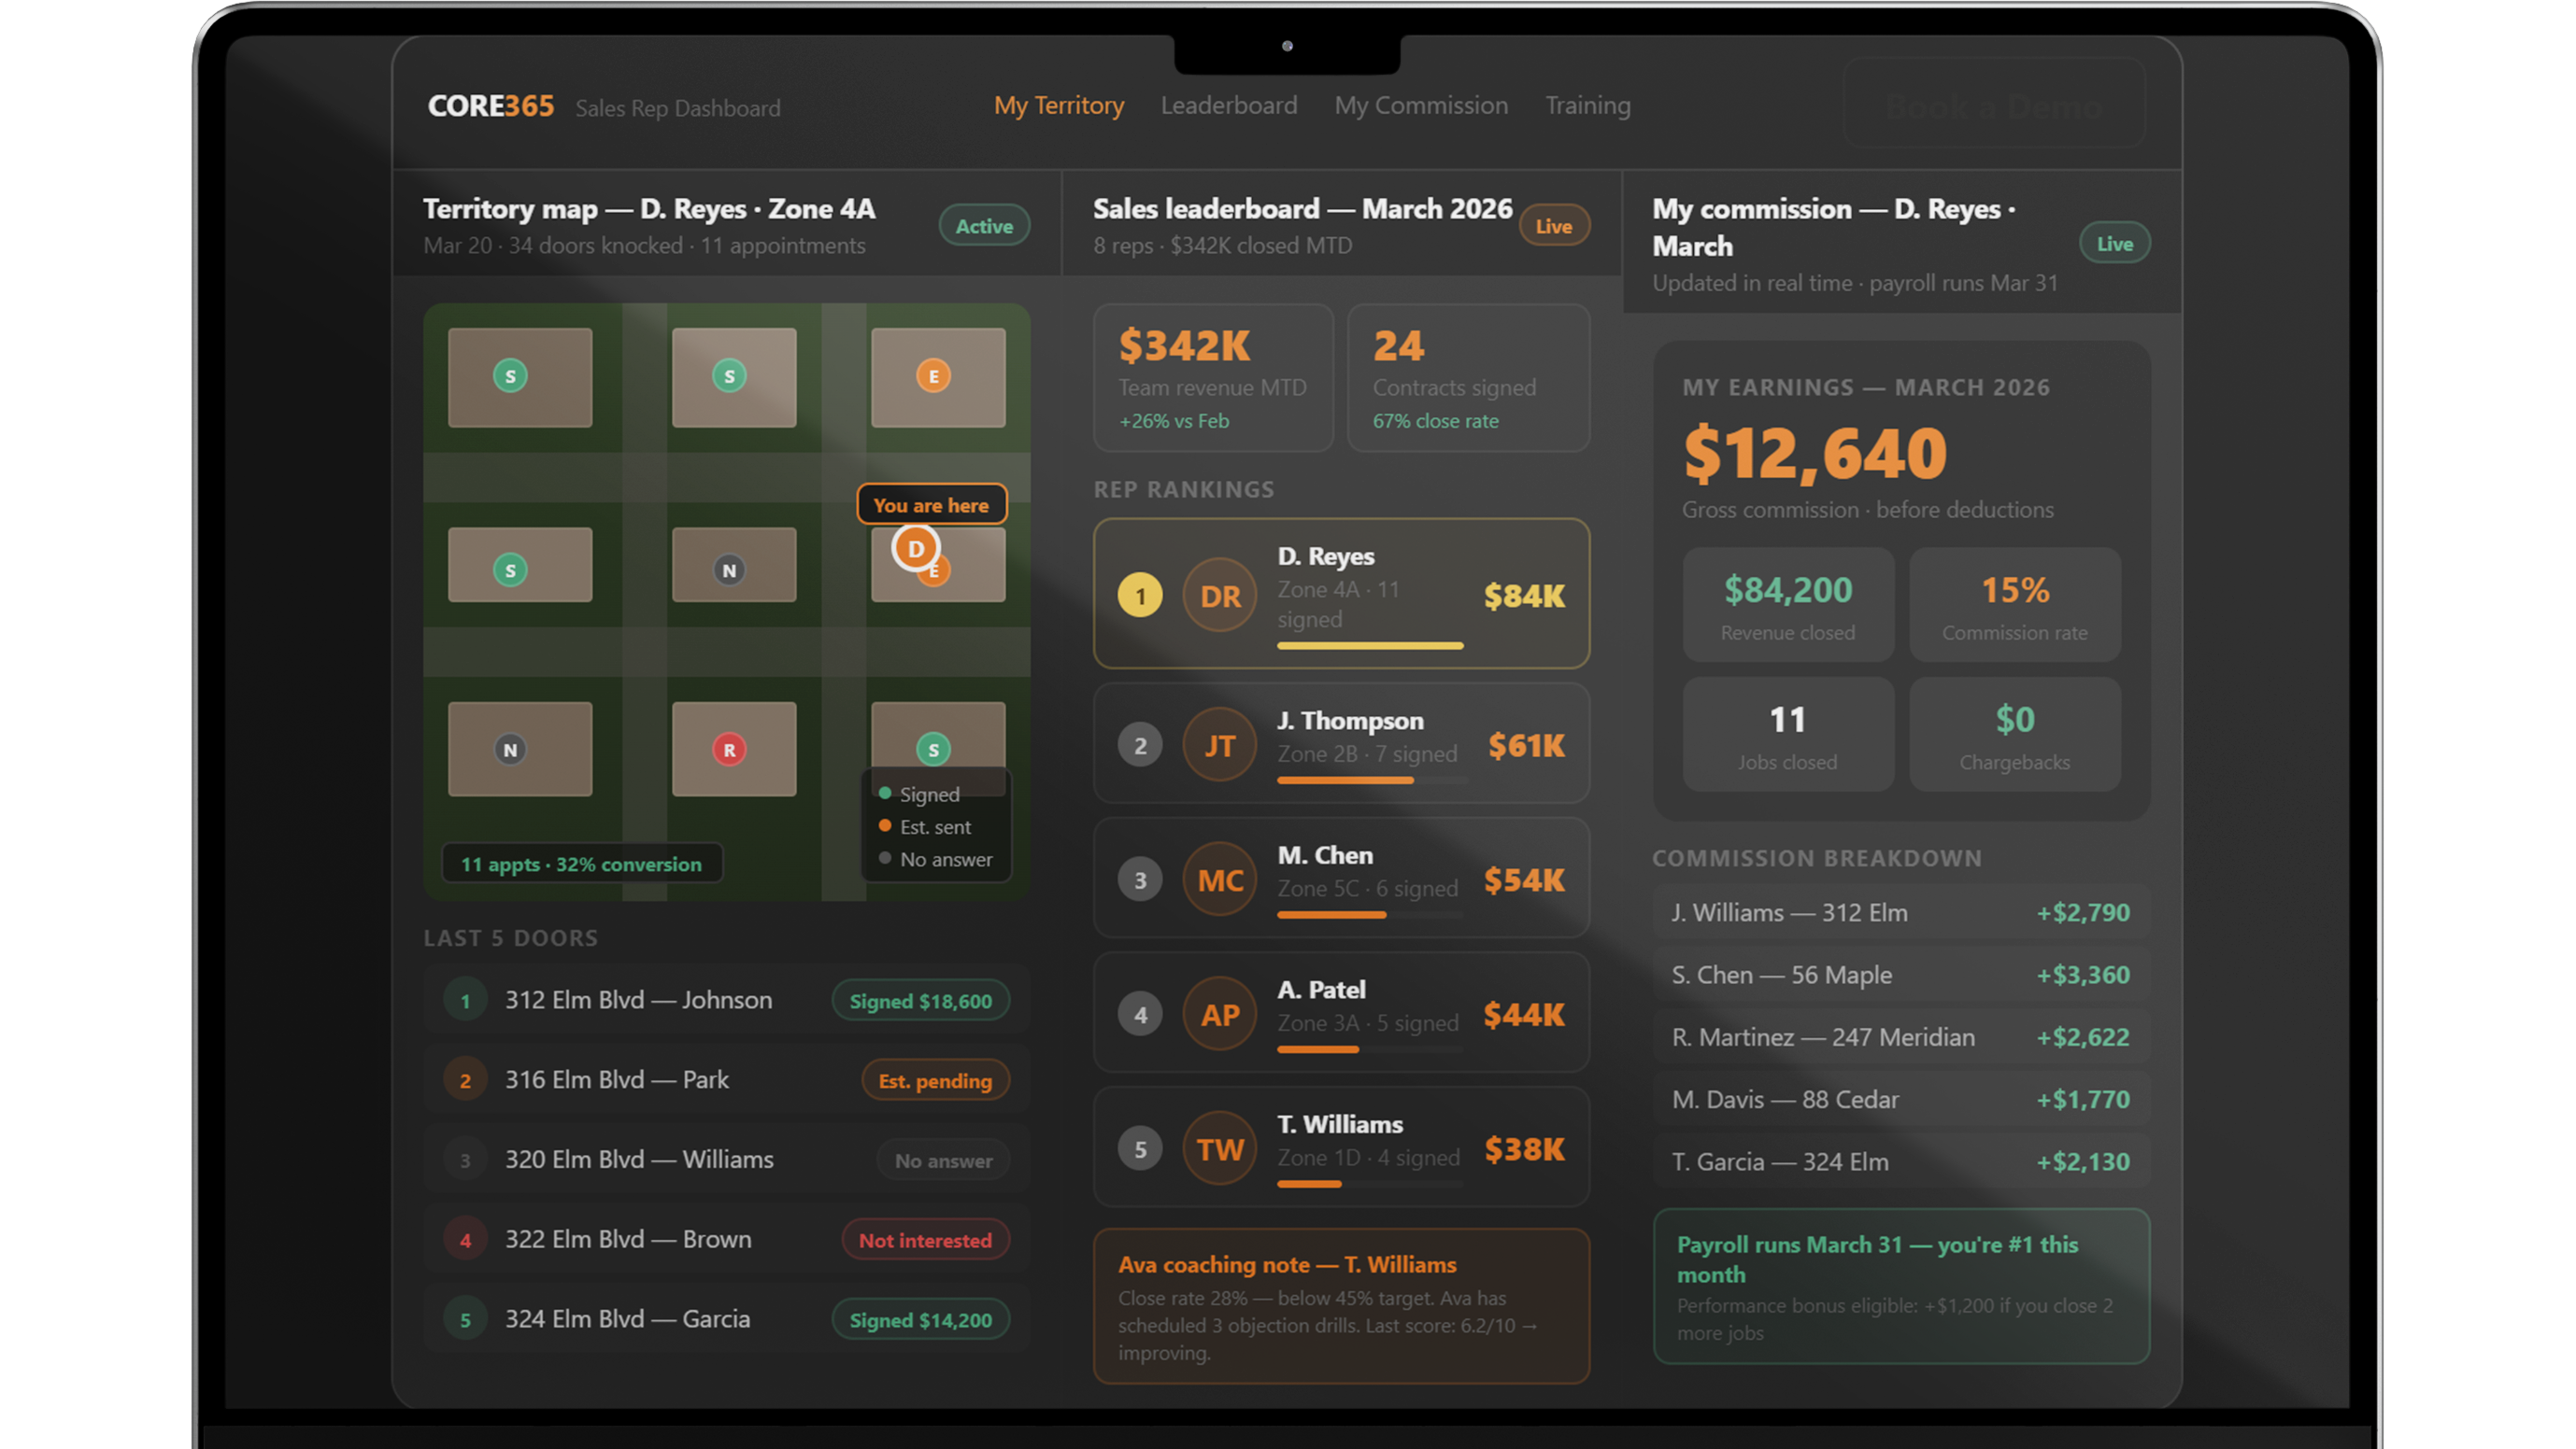Click D. Reyes yellow progress bar

(x=1369, y=647)
